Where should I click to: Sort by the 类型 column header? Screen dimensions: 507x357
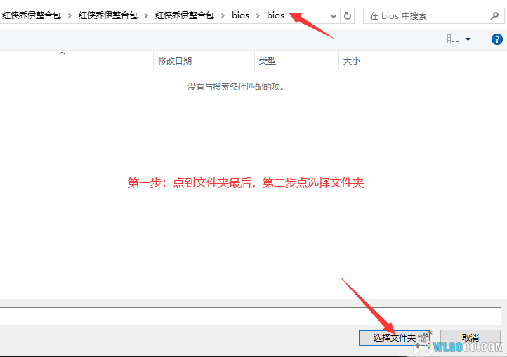click(268, 61)
